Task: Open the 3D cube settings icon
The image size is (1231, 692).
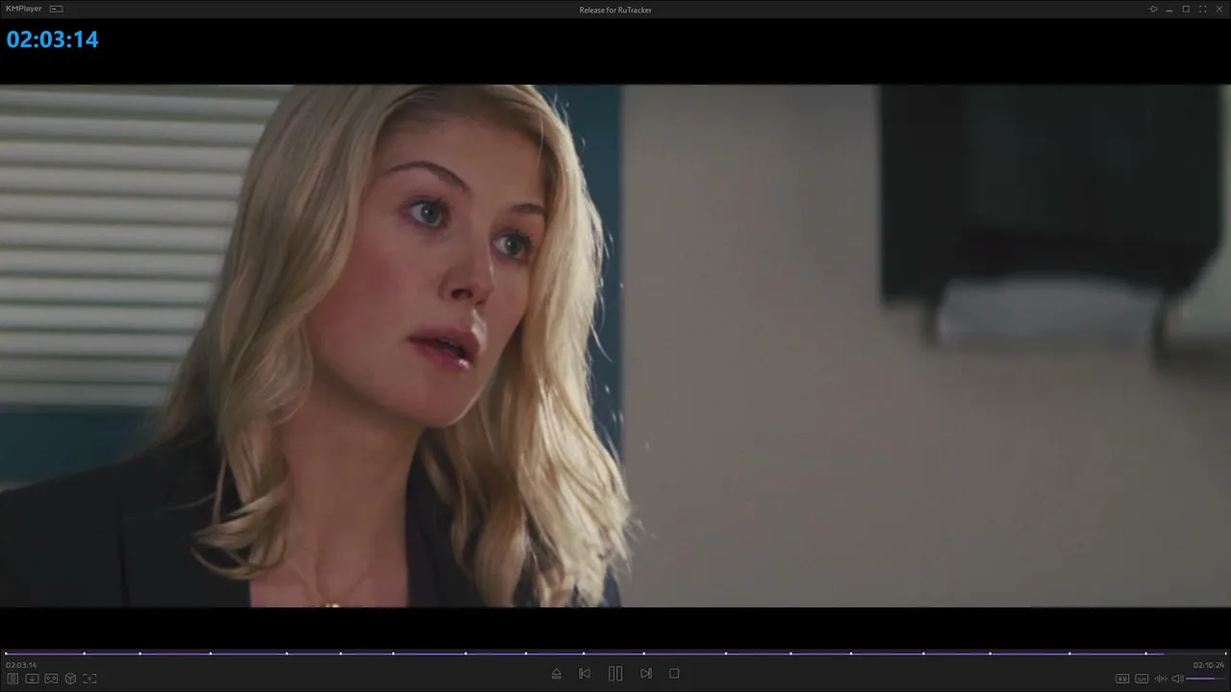Action: [70, 679]
